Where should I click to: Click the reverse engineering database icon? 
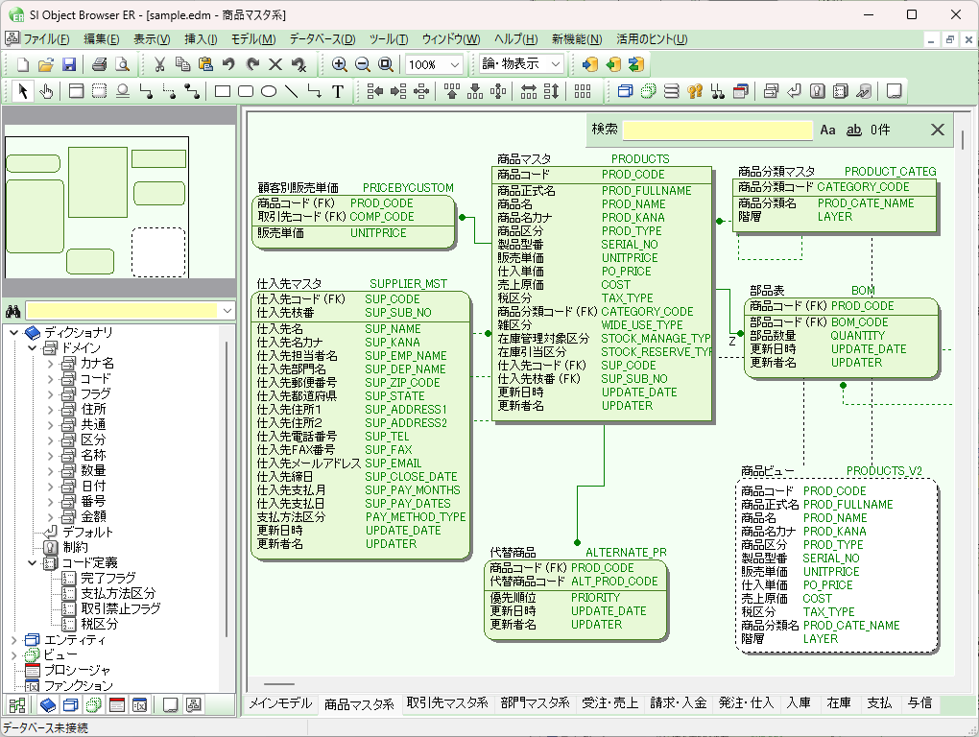613,64
